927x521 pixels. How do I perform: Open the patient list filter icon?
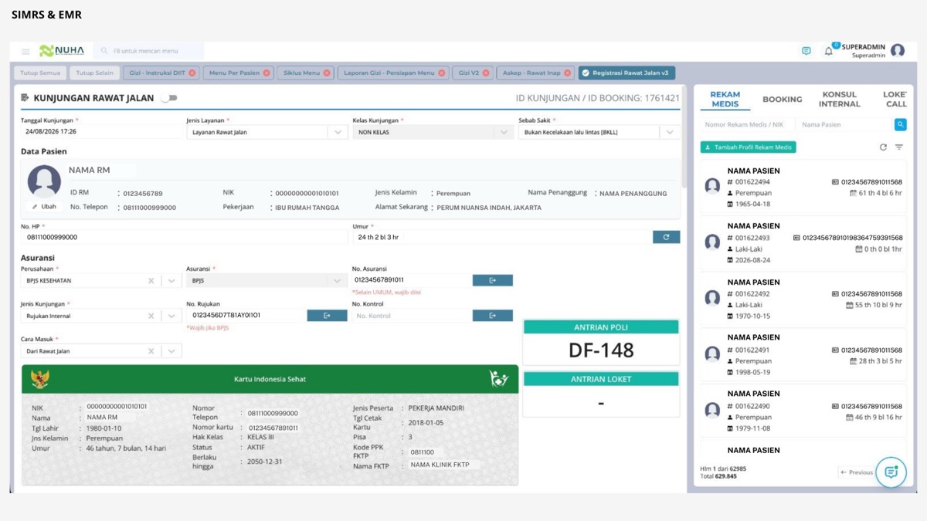click(x=899, y=147)
